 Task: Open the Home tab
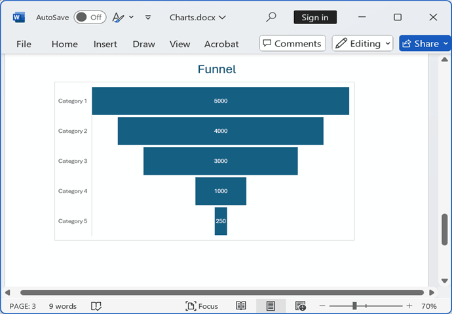(x=65, y=44)
